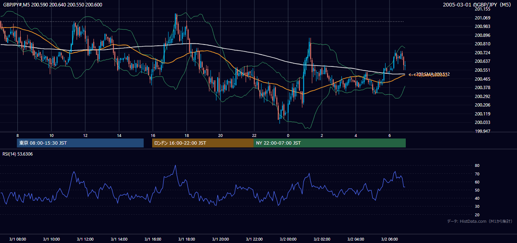The height and width of the screenshot is (243, 517).
Task: Click price axis label 200.378
Action: [483, 87]
